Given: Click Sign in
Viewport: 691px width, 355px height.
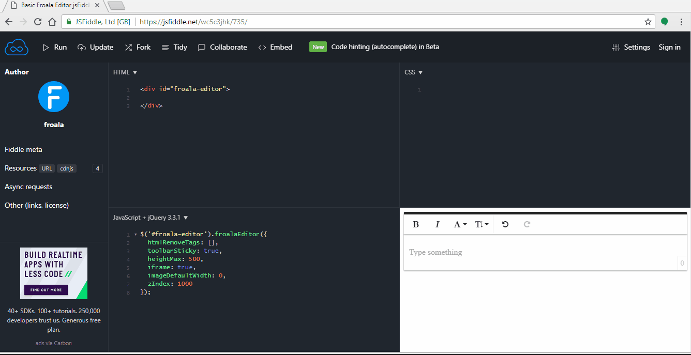Looking at the screenshot, I should (669, 47).
